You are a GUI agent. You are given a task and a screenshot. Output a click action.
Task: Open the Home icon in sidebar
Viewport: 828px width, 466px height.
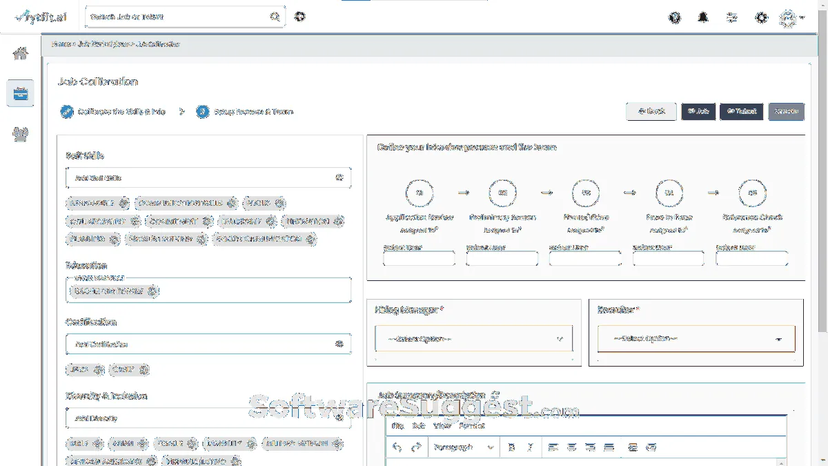click(x=20, y=54)
